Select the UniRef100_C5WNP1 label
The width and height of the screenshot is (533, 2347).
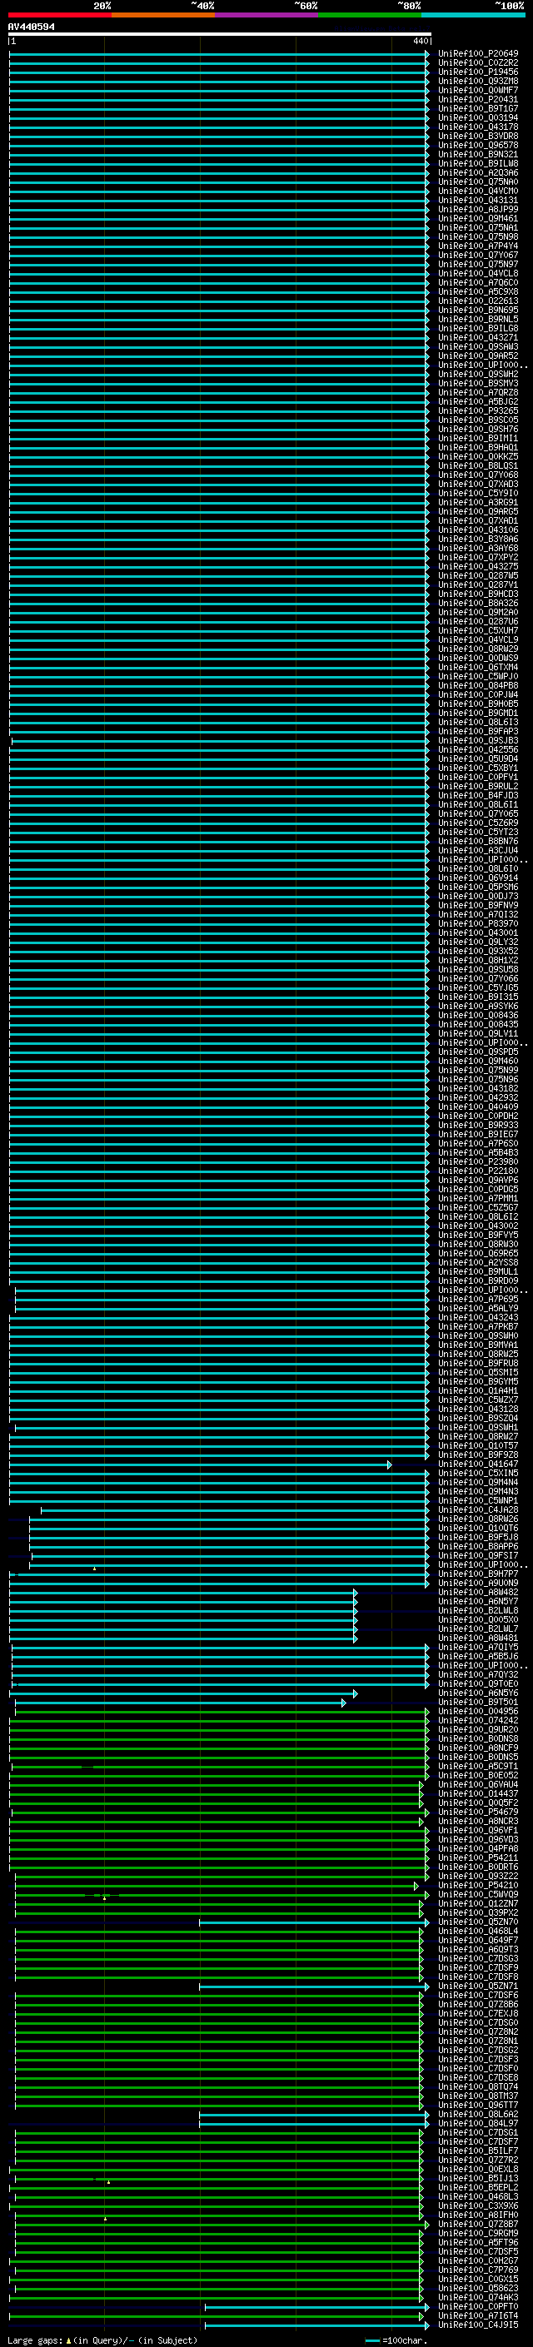point(477,1500)
